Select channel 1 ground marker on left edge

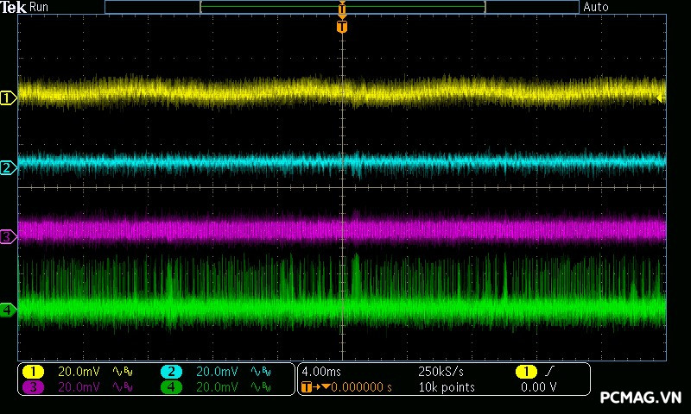pyautogui.click(x=8, y=98)
